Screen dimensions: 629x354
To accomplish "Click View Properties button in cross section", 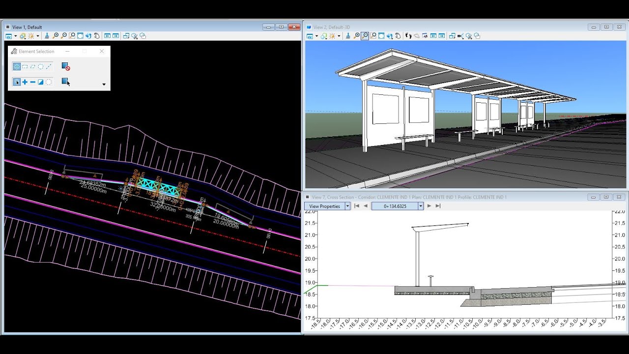I will [325, 206].
